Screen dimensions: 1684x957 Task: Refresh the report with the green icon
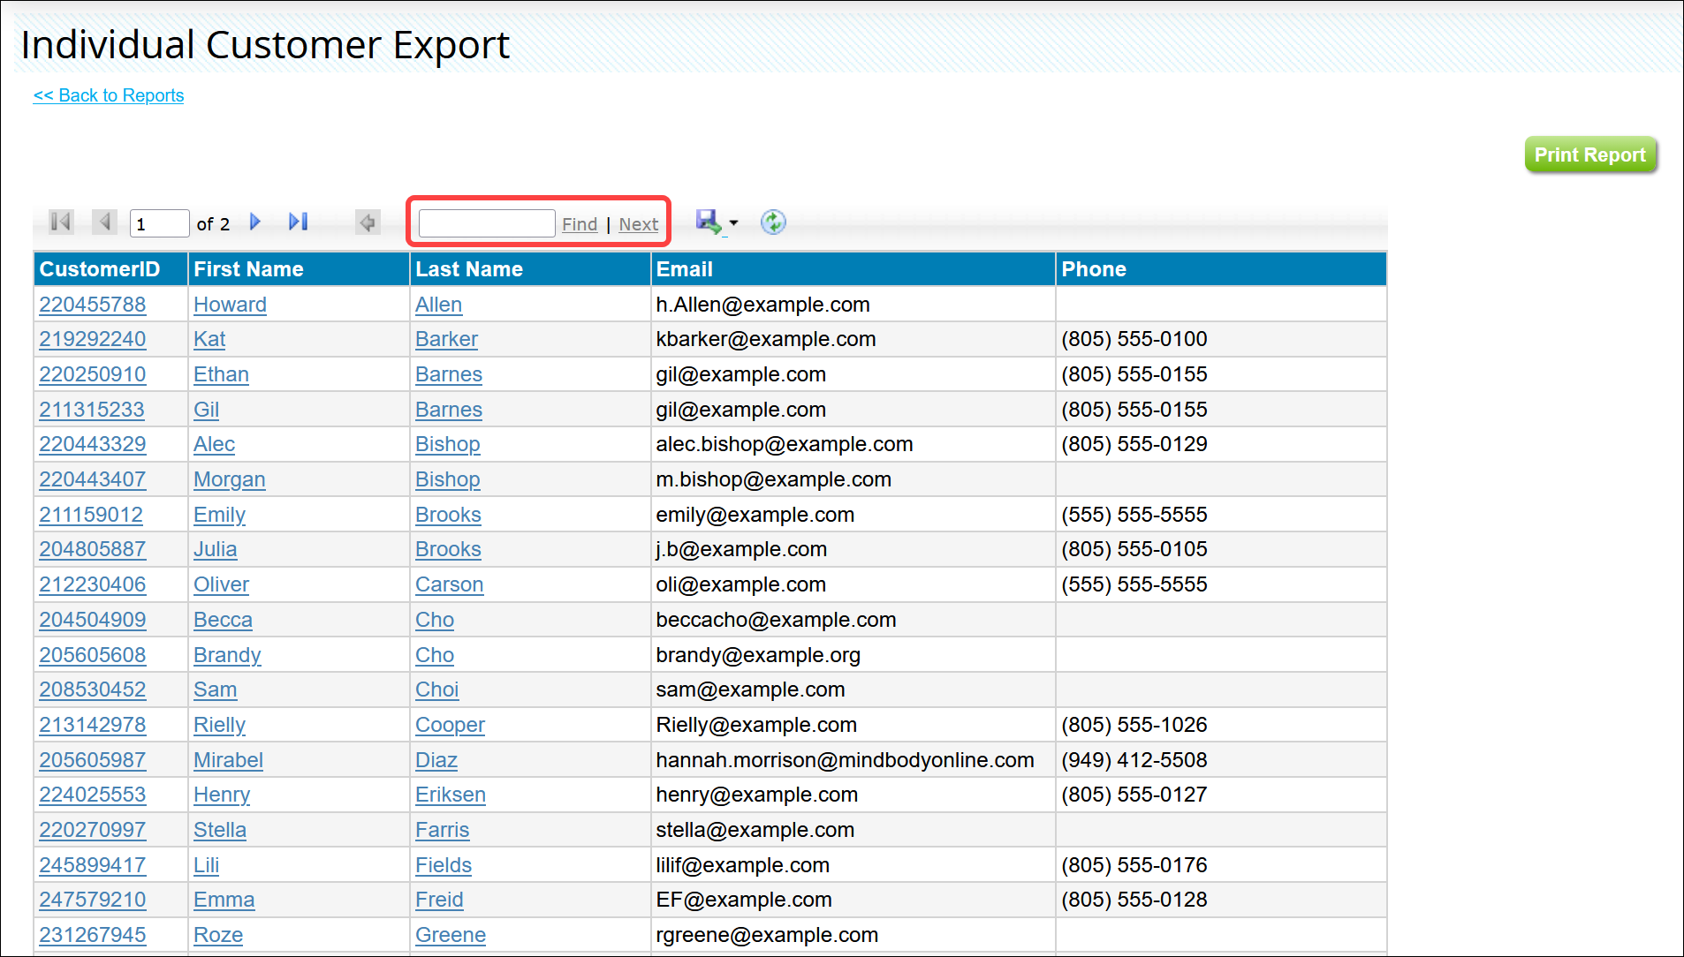click(x=773, y=222)
